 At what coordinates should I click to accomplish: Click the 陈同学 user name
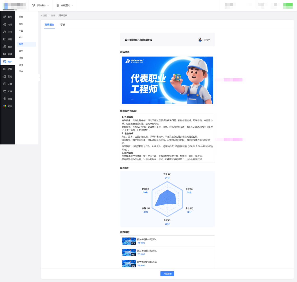point(207,40)
